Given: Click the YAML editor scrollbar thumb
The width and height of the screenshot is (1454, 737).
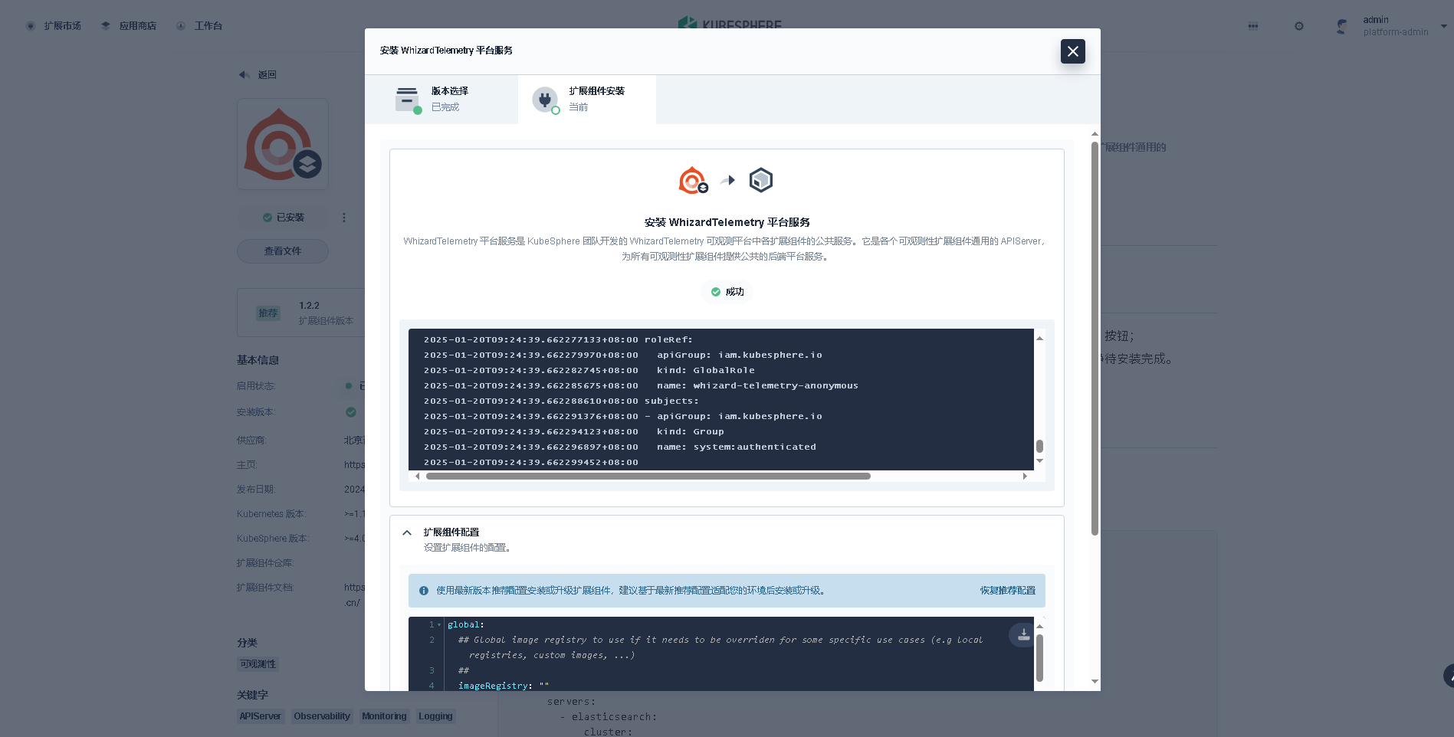Looking at the screenshot, I should click(1039, 657).
